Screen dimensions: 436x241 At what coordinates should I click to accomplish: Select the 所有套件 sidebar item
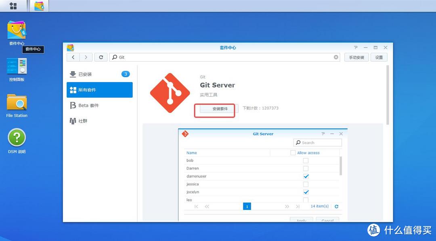(x=100, y=90)
